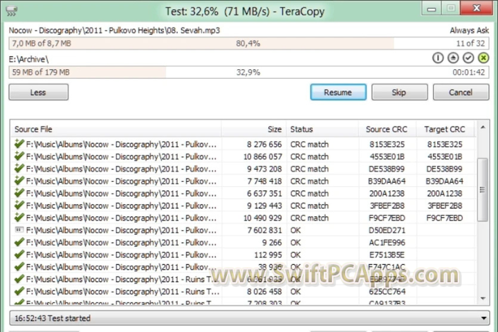Screen dimensions: 498x332
Task: Click target CRC value 3FBEF2B8
Action: pyautogui.click(x=445, y=205)
